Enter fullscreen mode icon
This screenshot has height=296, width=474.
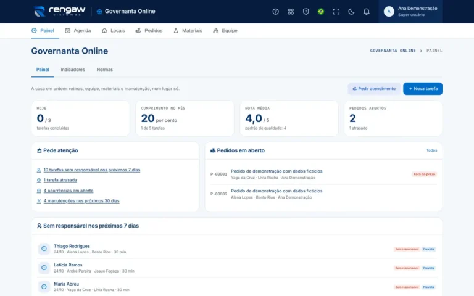(336, 12)
